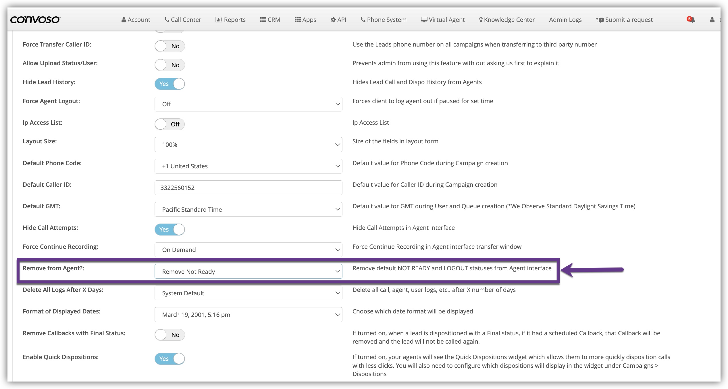Open the Phone System menu
This screenshot has width=728, height=389.
click(384, 20)
